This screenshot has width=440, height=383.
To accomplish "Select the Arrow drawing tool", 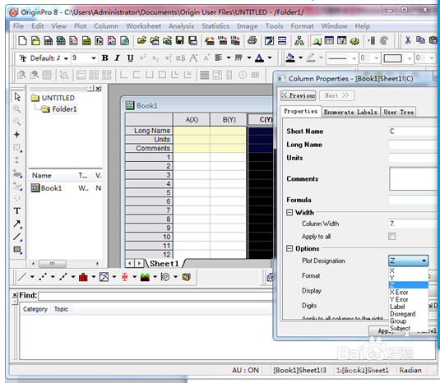I will tap(17, 224).
